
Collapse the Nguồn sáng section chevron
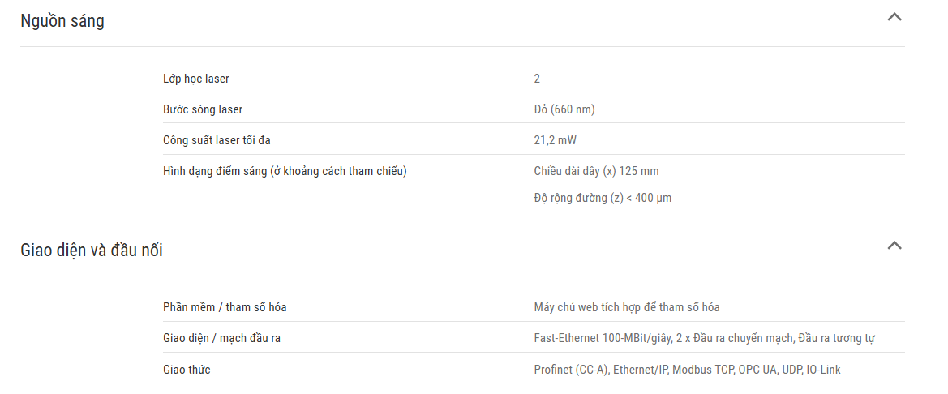[x=894, y=17]
